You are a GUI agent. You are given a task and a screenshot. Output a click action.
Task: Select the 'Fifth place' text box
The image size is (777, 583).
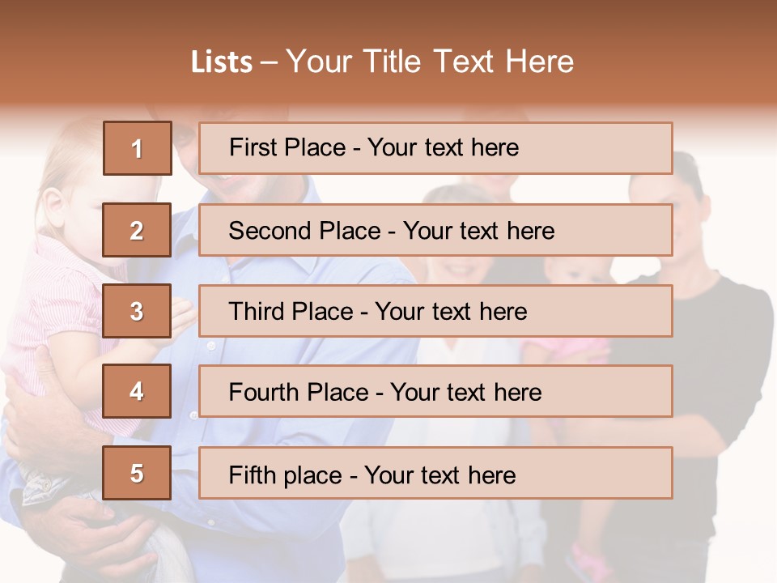[x=435, y=474]
